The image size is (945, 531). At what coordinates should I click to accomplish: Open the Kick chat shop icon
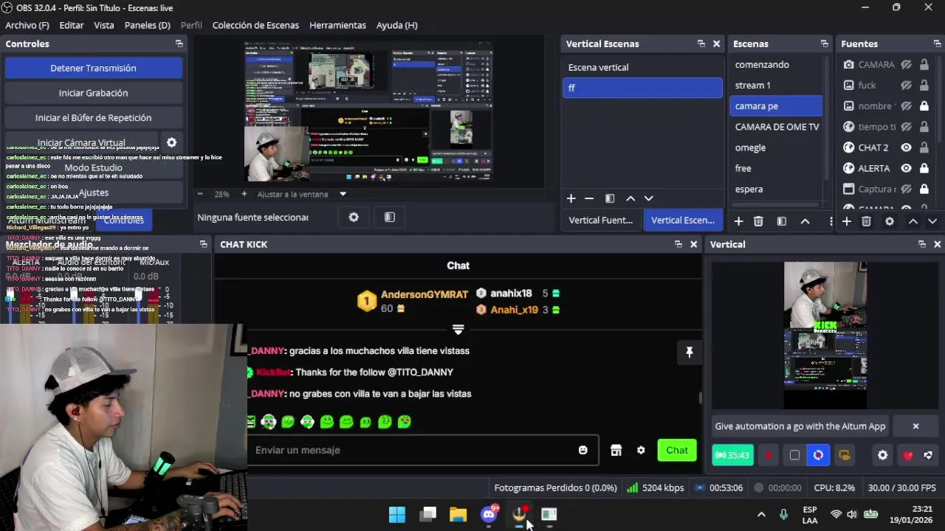[x=616, y=450]
